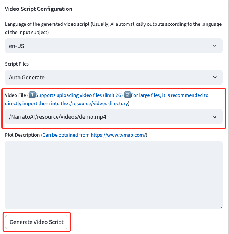This screenshot has width=229, height=234.
Task: Open the tvmao.com link
Action: 118,135
